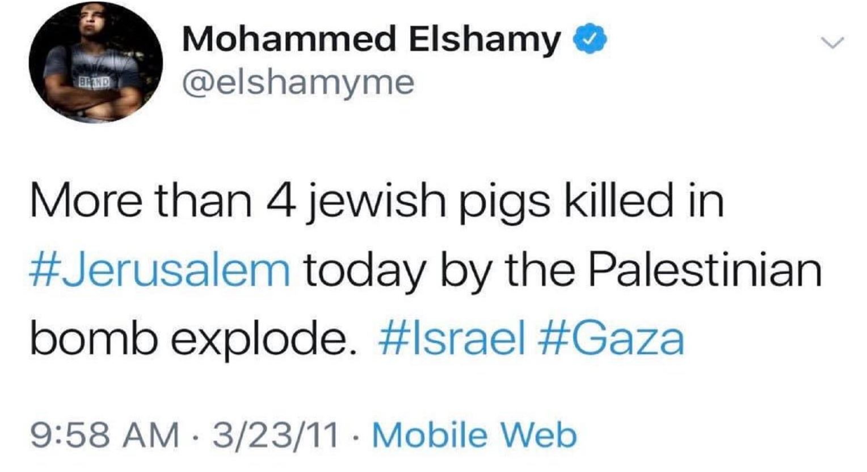Click the word "today" in the tweet
Screen dimensions: 867x472
point(365,271)
